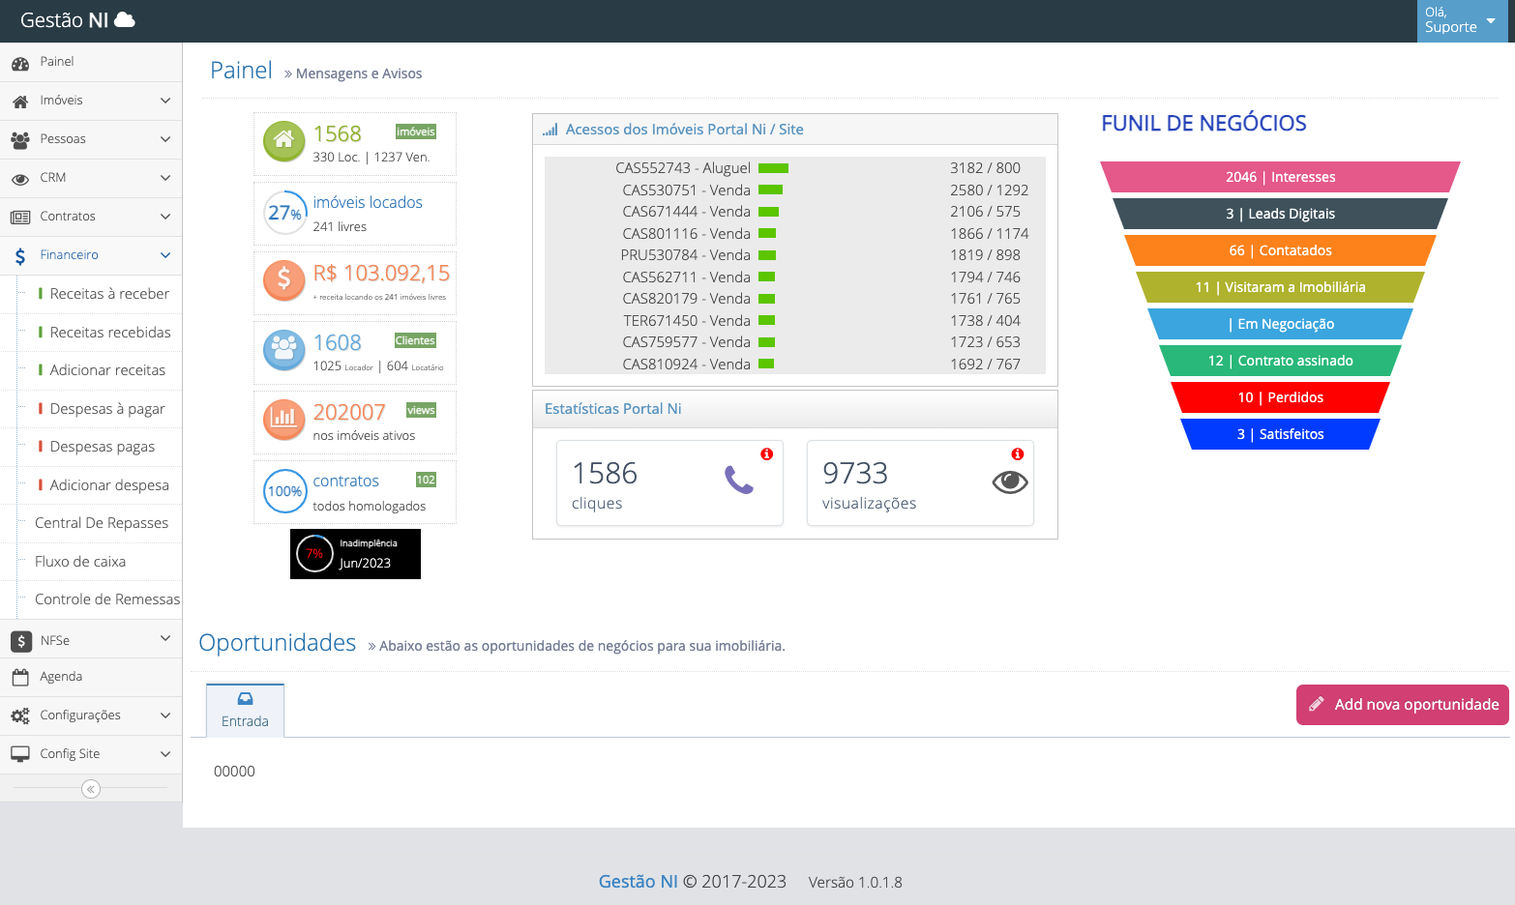Click the green house Imóveis icon
The image size is (1515, 905).
[x=283, y=141]
